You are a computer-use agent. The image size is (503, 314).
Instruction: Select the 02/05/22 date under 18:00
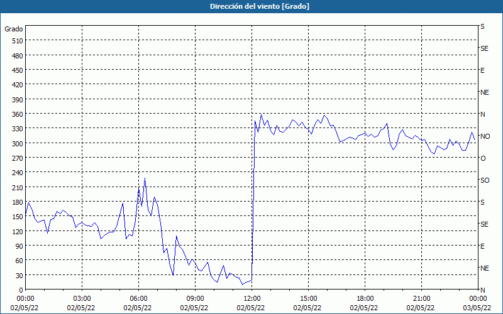[365, 308]
